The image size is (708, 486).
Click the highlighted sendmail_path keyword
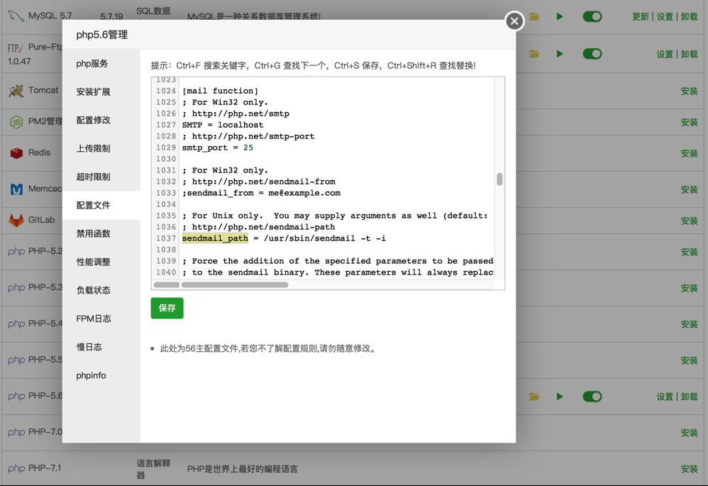point(215,238)
